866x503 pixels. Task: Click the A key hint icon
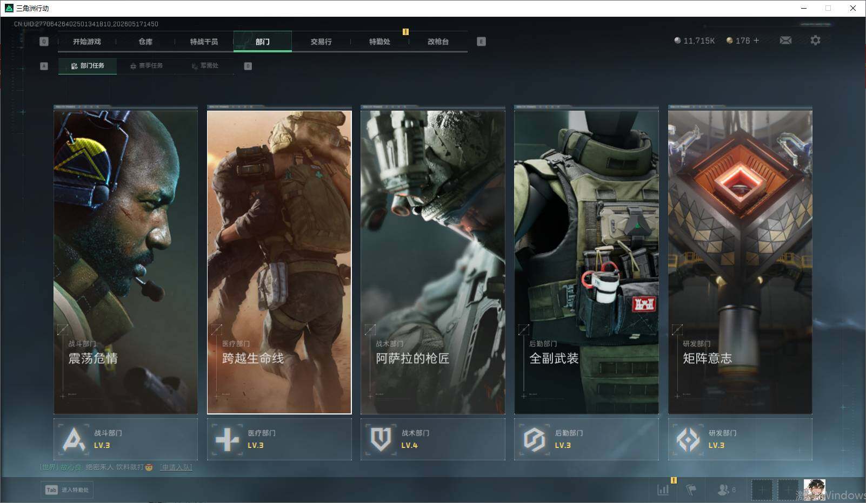[44, 66]
